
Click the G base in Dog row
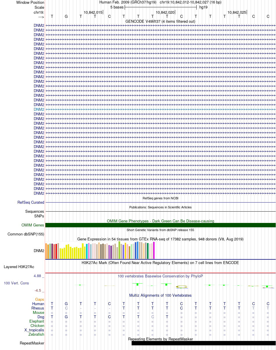[66, 317]
